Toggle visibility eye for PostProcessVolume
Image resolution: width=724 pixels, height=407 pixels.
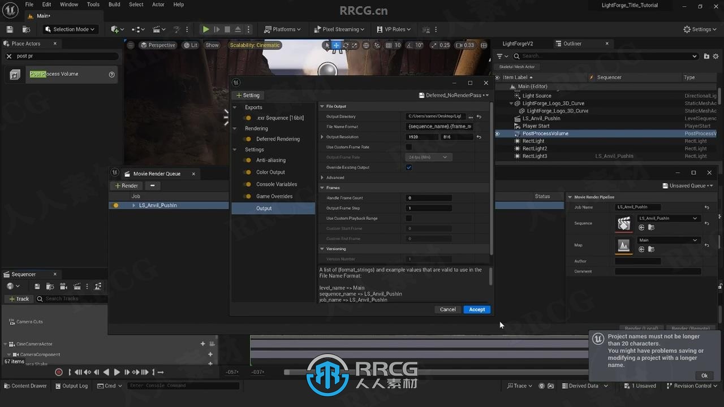point(498,134)
